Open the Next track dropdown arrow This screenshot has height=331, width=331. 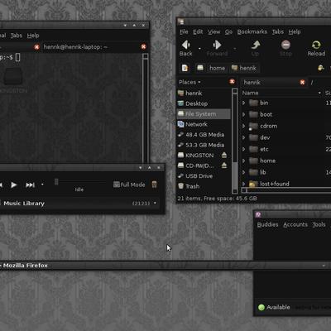pos(42,185)
